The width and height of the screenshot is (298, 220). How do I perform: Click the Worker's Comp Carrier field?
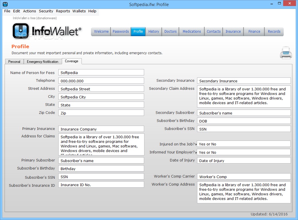pyautogui.click(x=244, y=176)
